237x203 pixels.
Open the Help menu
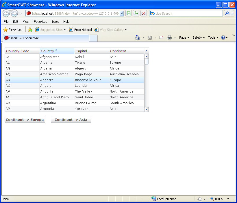pyautogui.click(x=66, y=22)
